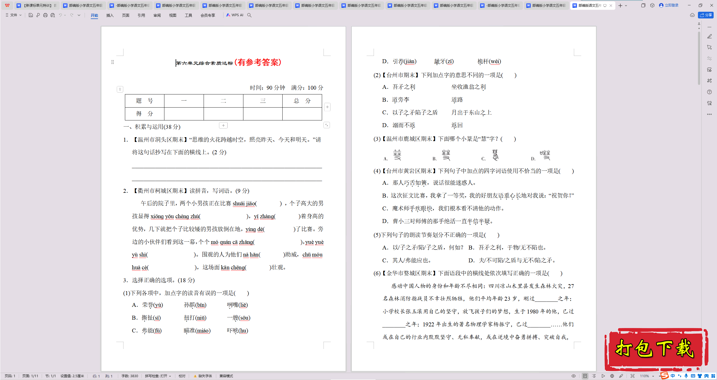Image resolution: width=717 pixels, height=380 pixels.
Task: Click the table resize corner handle
Action: pos(327,125)
